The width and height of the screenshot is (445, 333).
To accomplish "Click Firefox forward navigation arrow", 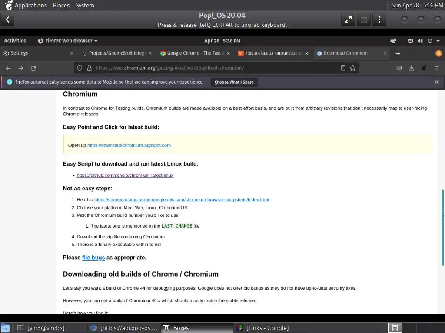I will 21,68.
